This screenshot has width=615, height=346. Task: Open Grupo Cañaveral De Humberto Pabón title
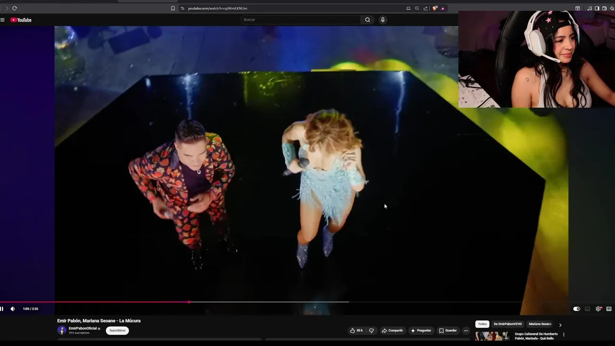pyautogui.click(x=536, y=336)
